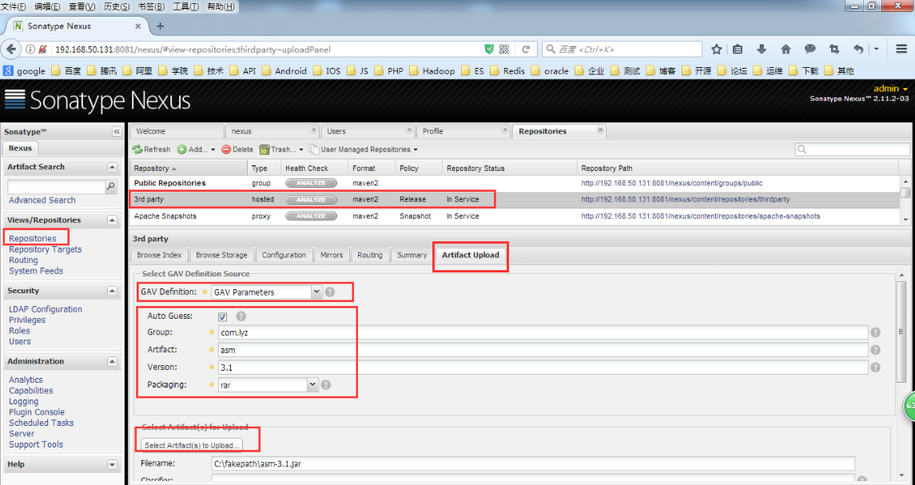Switch to the Profile tab
915x485 pixels.
[x=463, y=131]
